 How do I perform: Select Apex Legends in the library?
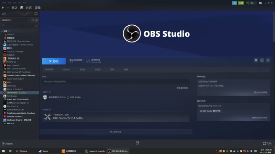click(x=13, y=65)
